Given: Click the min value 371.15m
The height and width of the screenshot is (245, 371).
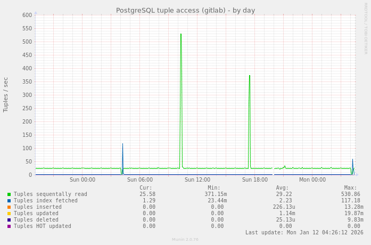Looking at the screenshot, I should [216, 194].
